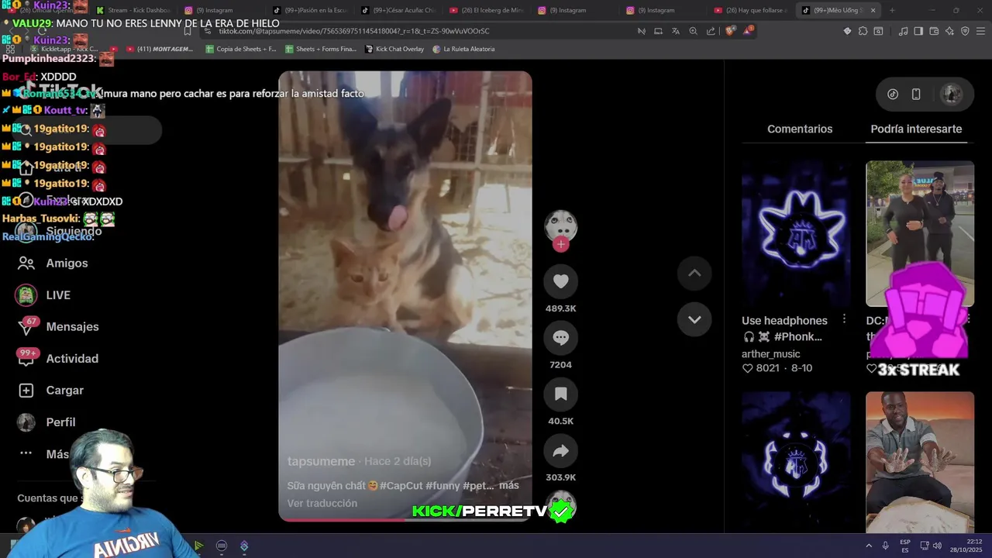
Task: Open options for the Use headphones video
Action: click(x=844, y=319)
